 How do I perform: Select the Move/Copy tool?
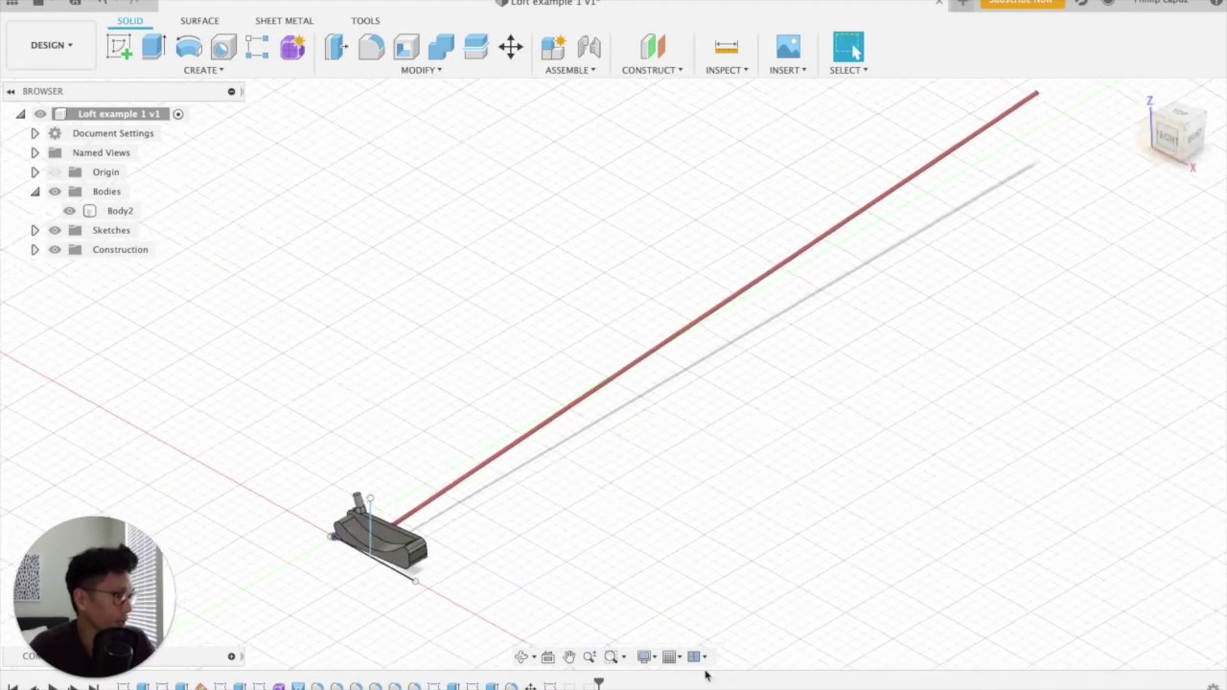[x=511, y=47]
